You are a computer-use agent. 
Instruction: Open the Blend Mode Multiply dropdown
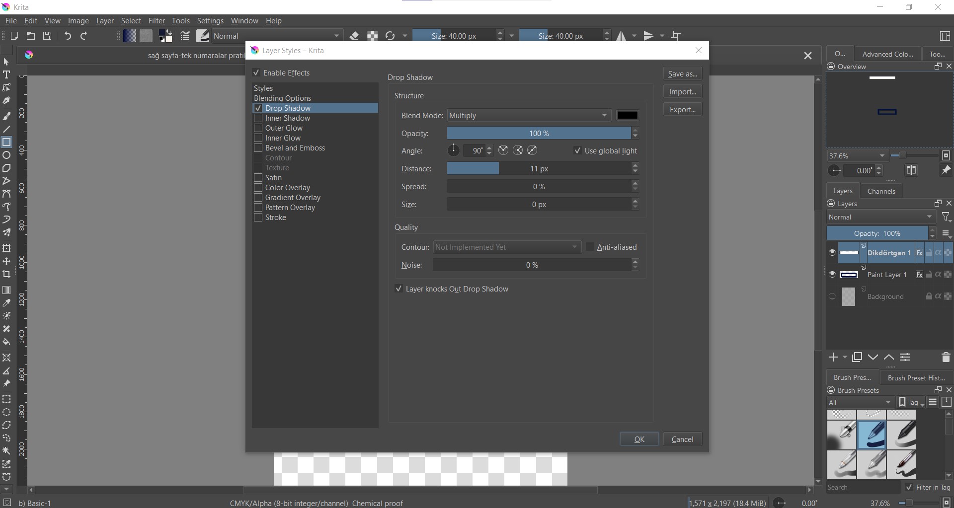pos(528,116)
